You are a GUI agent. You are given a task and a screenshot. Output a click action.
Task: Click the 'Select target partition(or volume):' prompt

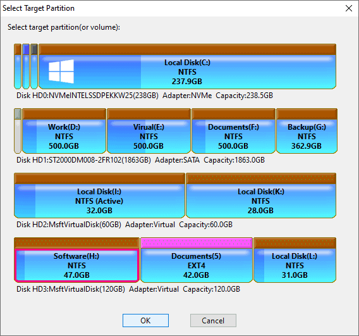coord(64,27)
